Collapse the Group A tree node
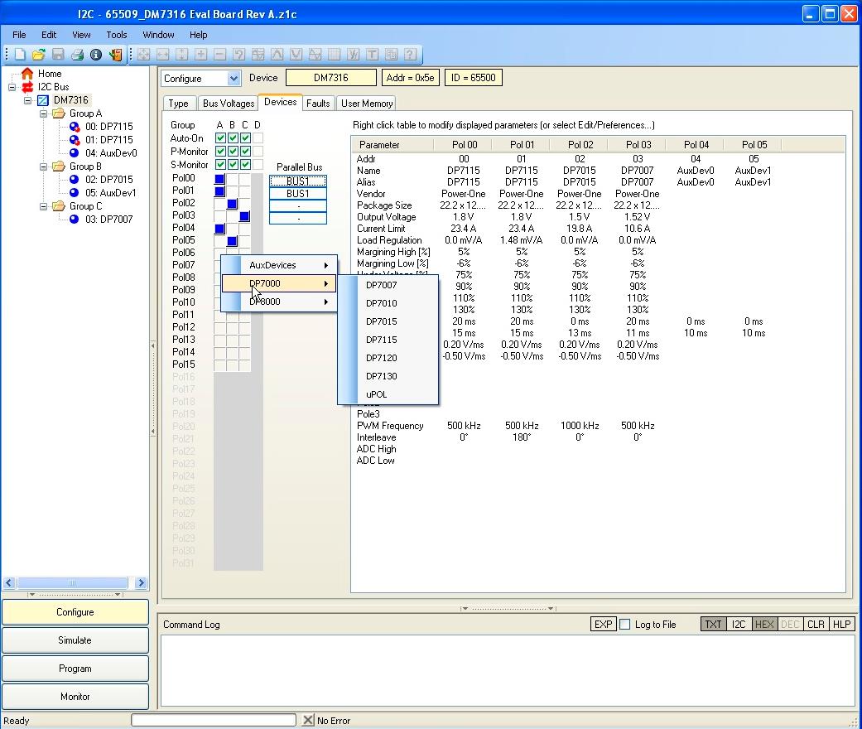The height and width of the screenshot is (729, 862). click(43, 113)
